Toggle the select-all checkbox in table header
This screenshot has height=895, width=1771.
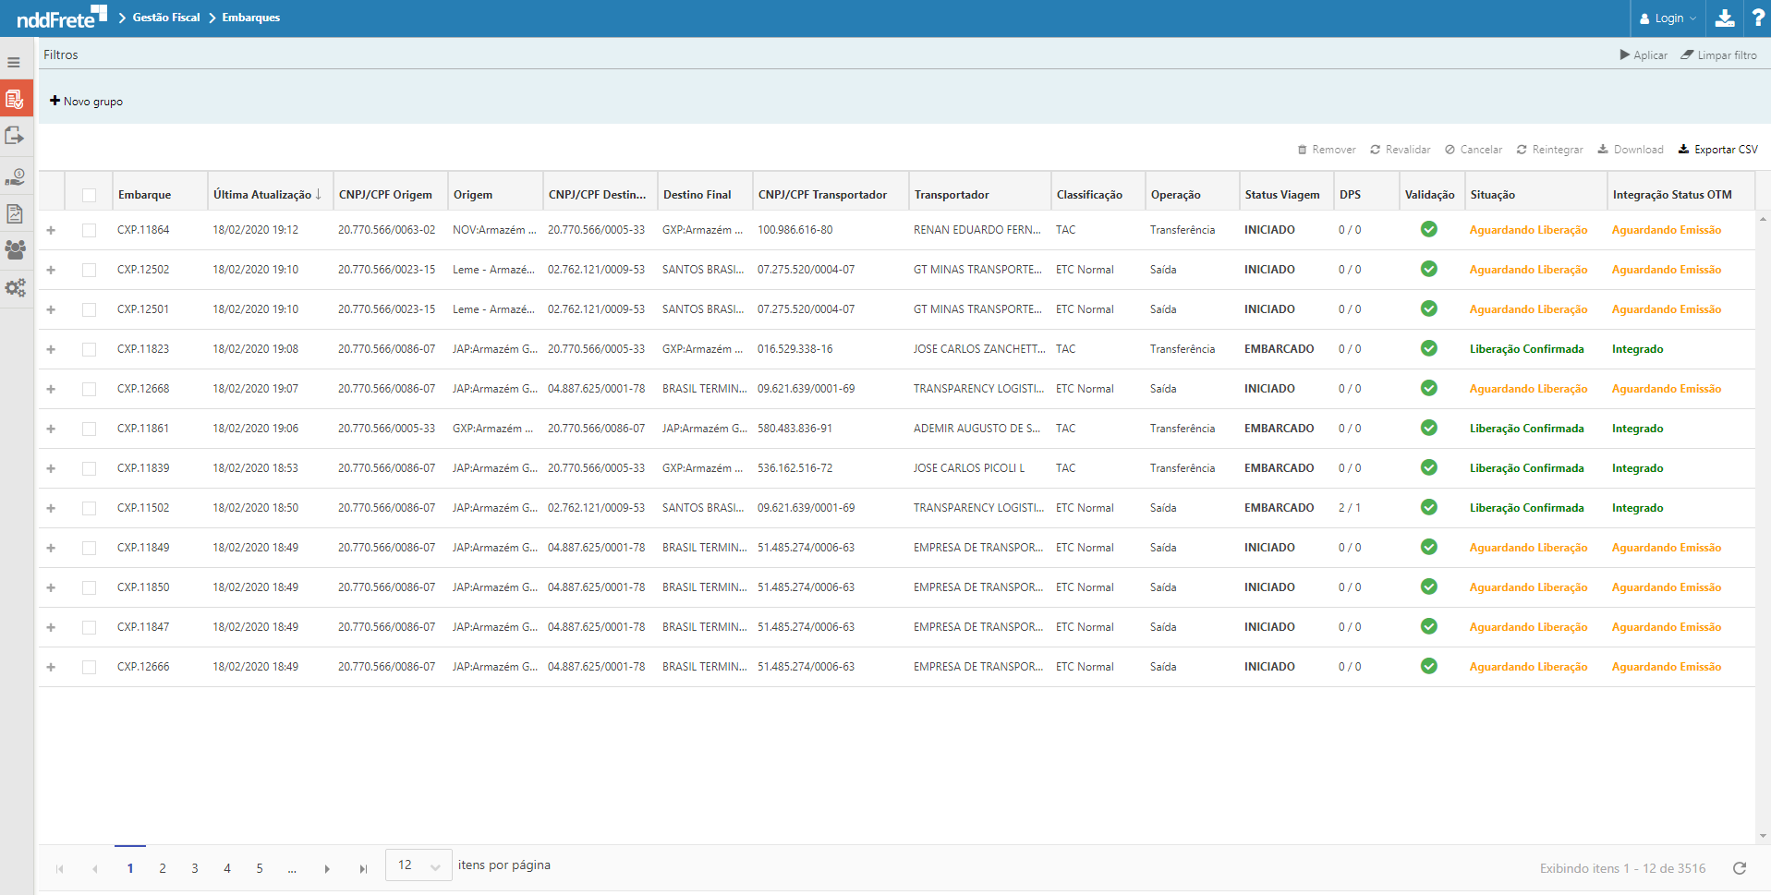click(89, 195)
